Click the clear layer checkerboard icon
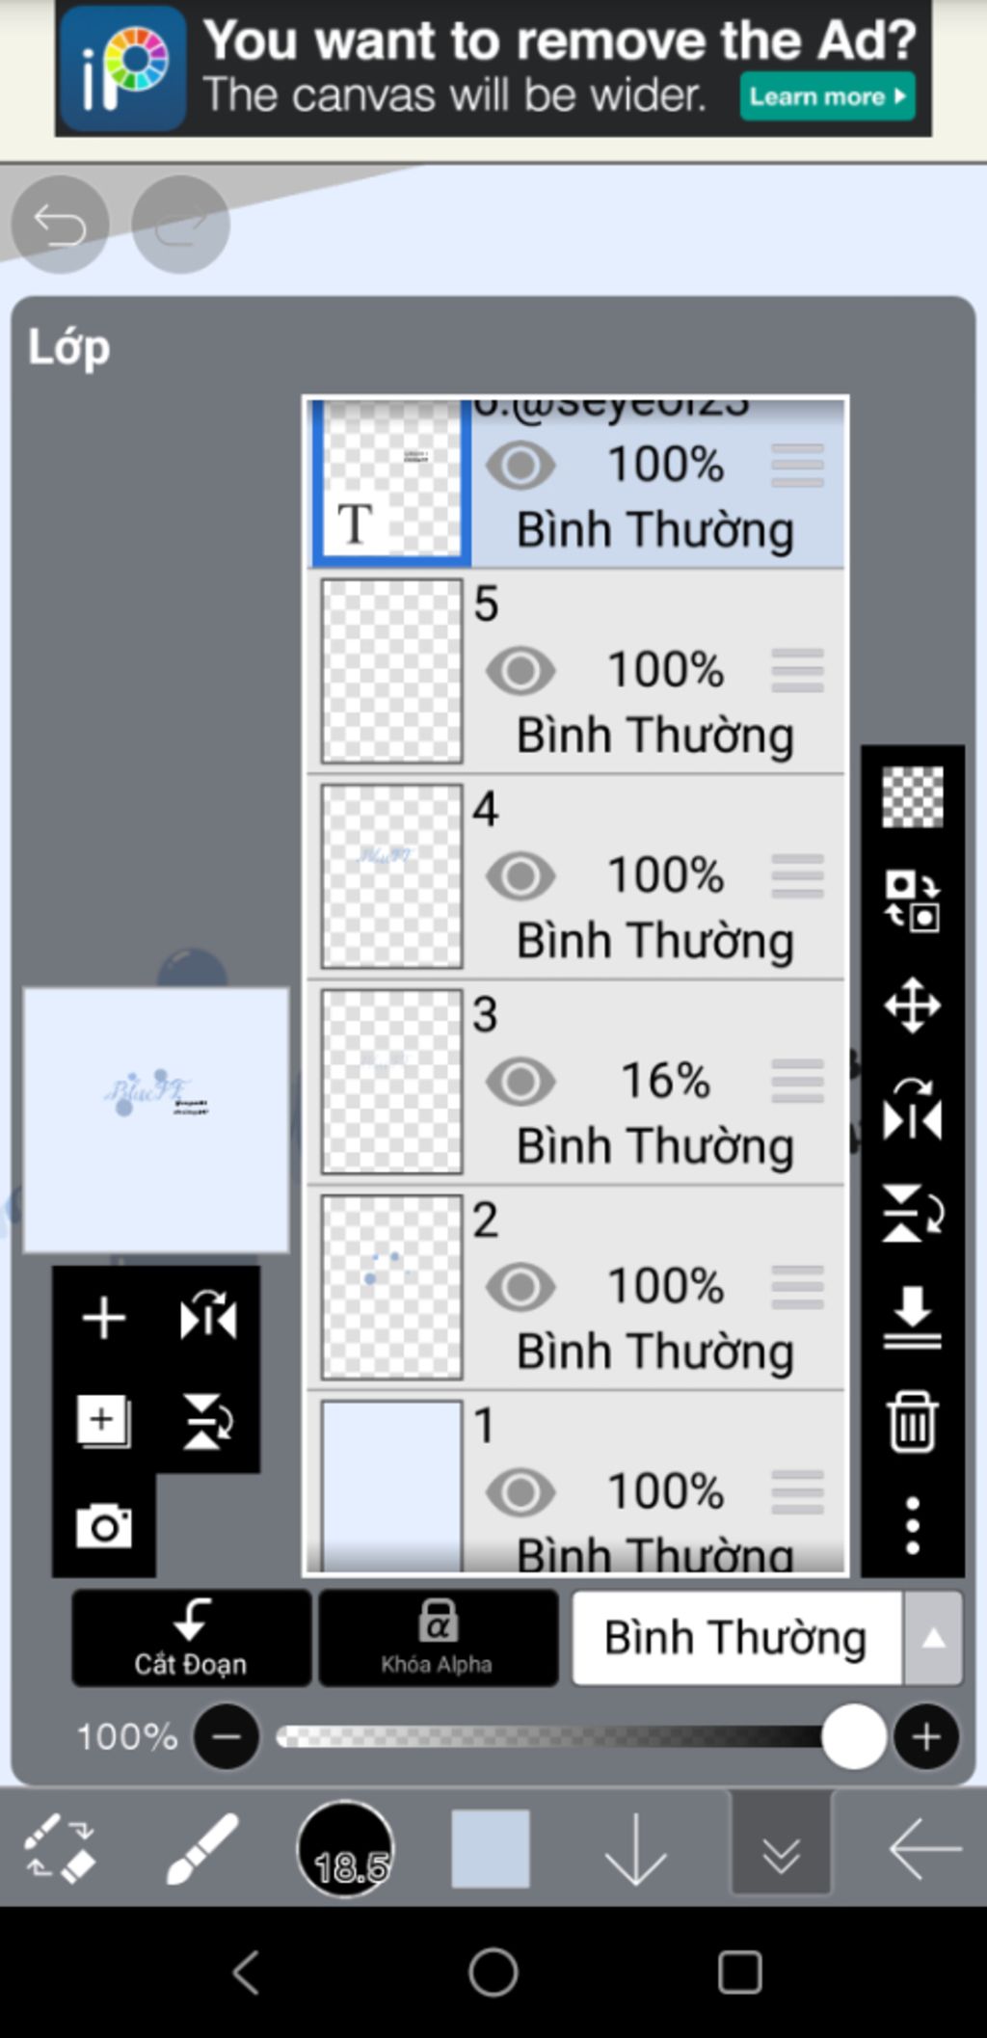The height and width of the screenshot is (2038, 987). tap(912, 797)
